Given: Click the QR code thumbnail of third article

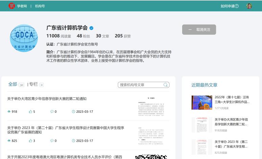Looking at the screenshot, I should pyautogui.click(x=151, y=157).
